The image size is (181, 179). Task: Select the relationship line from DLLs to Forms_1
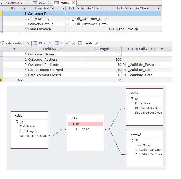115,142
